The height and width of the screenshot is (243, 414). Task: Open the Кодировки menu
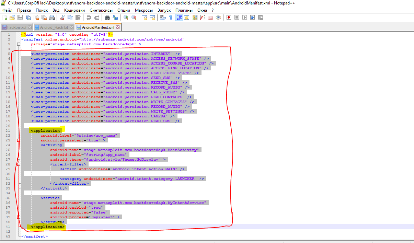(74, 10)
